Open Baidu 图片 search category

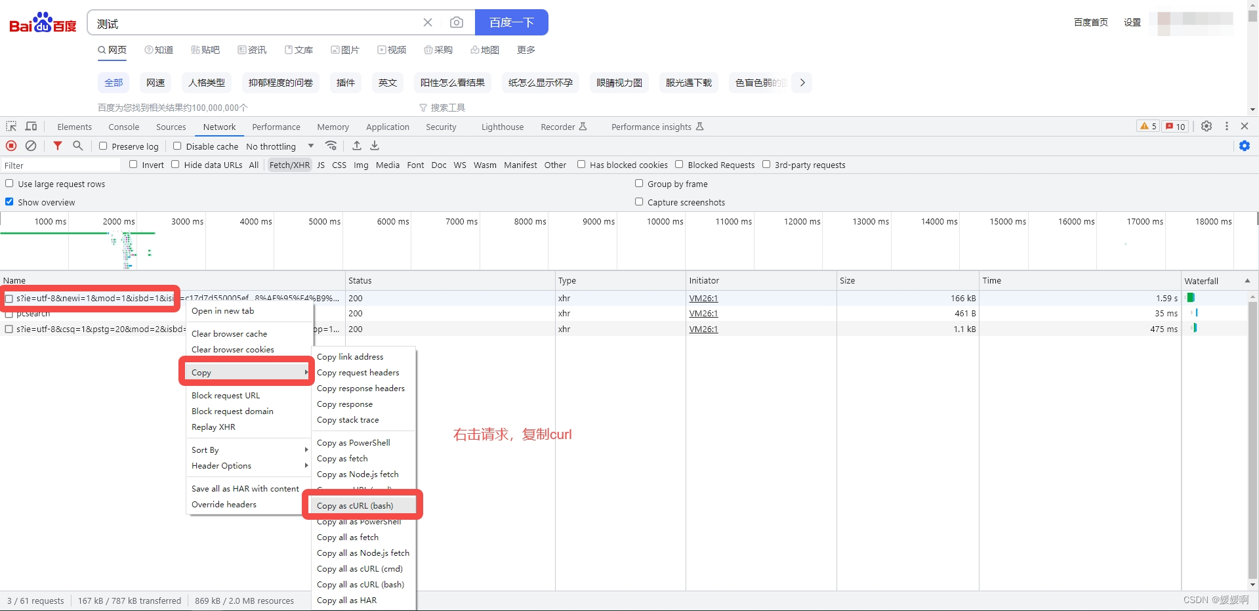[x=345, y=50]
